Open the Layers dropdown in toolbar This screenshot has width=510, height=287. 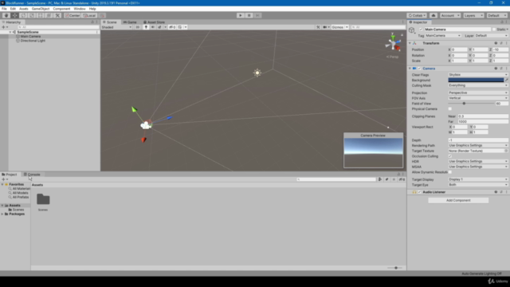(473, 15)
